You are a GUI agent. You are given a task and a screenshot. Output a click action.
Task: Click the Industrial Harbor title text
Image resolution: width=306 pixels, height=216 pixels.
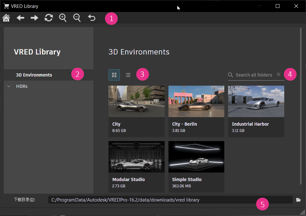[250, 124]
